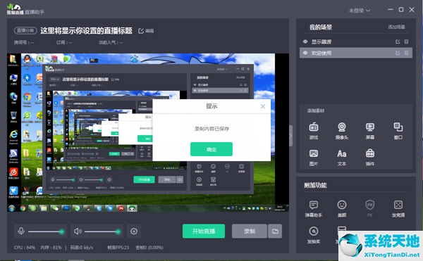
Task: Open audio settings gear icon
Action: (134, 231)
